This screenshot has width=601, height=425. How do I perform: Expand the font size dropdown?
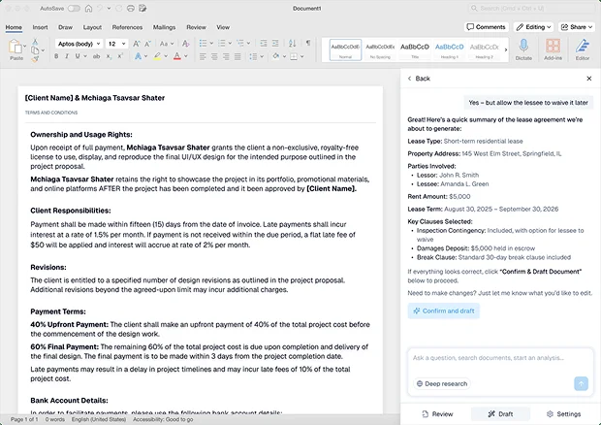(117, 44)
